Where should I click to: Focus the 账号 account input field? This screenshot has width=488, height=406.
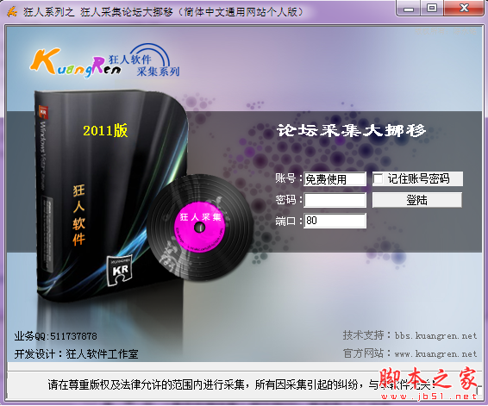coord(335,179)
